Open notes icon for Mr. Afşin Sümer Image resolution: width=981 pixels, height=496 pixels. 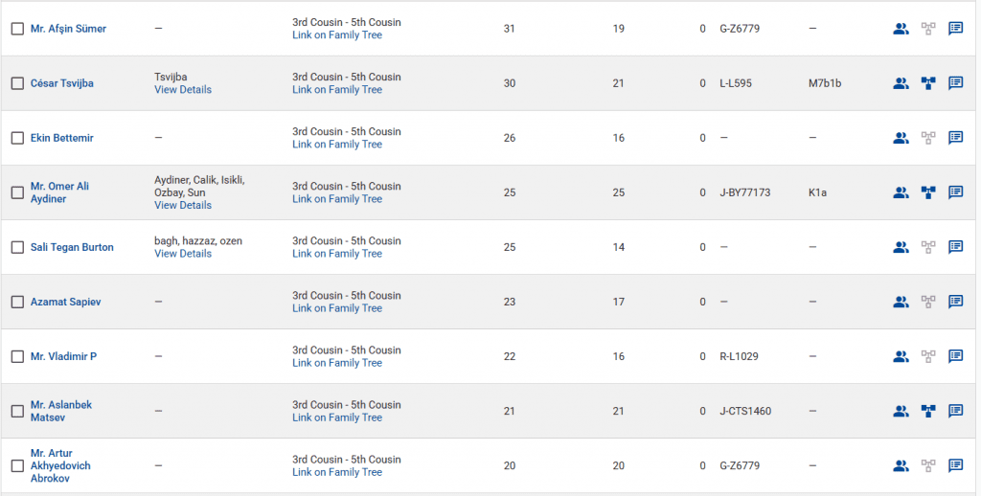pyautogui.click(x=955, y=29)
